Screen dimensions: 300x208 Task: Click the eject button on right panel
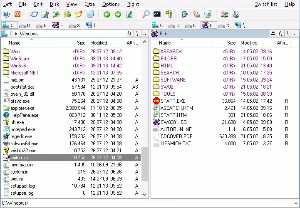pyautogui.click(x=273, y=34)
